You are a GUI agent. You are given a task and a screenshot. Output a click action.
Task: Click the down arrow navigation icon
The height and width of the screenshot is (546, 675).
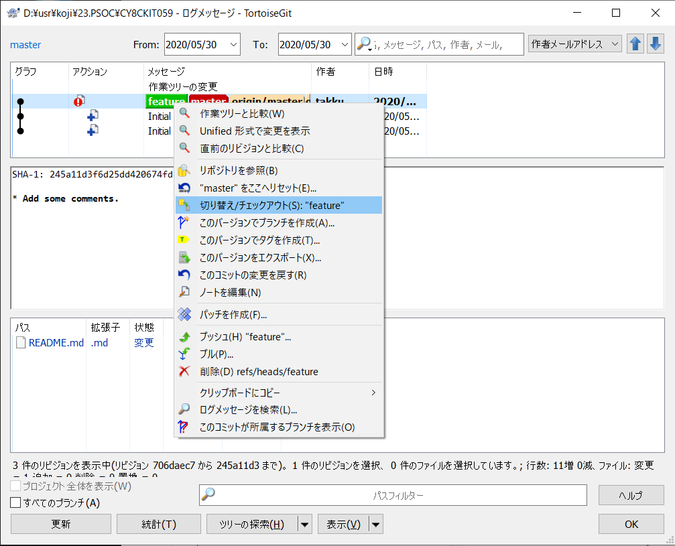click(x=654, y=44)
